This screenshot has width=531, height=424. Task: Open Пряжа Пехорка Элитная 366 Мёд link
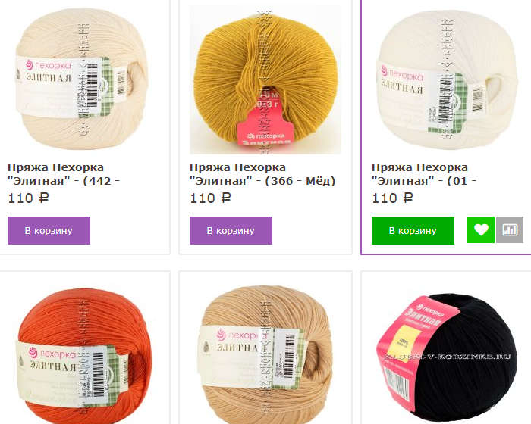262,174
